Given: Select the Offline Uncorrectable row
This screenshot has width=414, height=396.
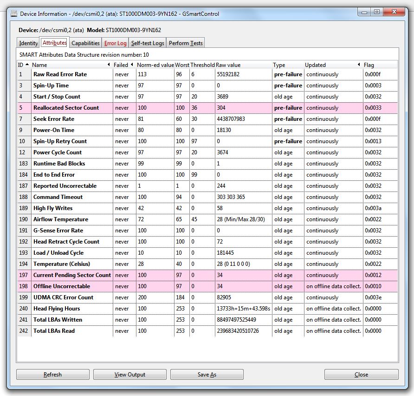Looking at the screenshot, I should click(62, 286).
